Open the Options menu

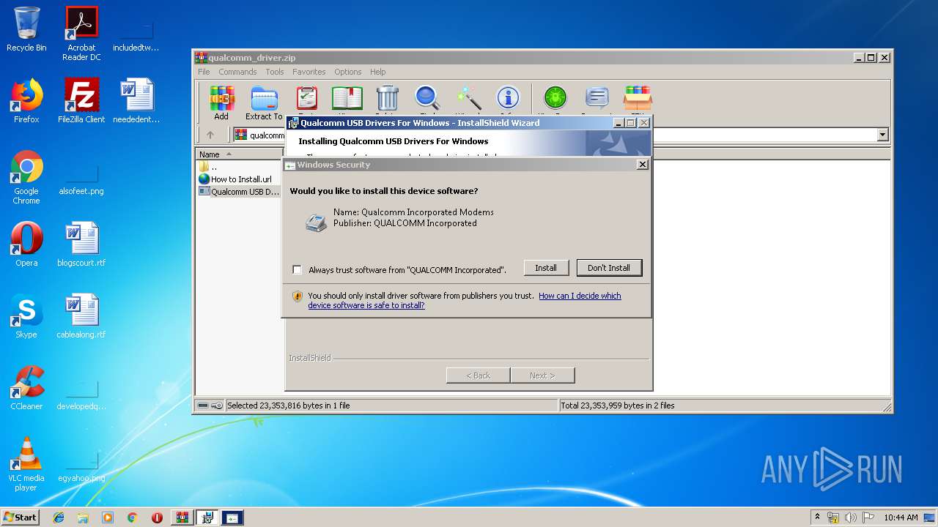[x=348, y=72]
